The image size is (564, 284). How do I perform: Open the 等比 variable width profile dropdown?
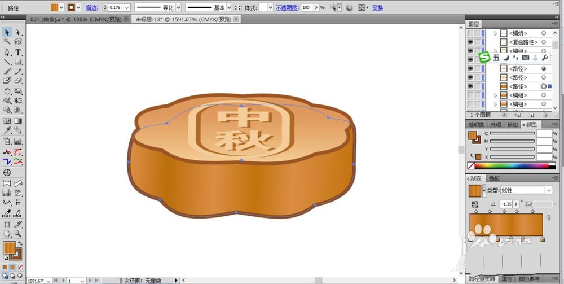point(178,7)
